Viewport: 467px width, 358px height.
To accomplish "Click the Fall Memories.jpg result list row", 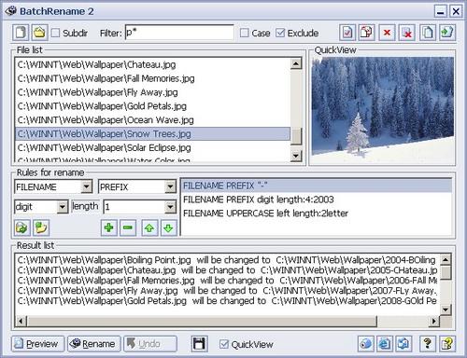I will click(x=227, y=281).
